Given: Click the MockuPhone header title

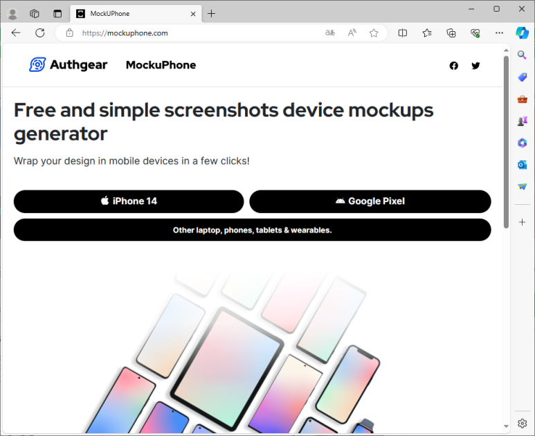Looking at the screenshot, I should coord(161,65).
